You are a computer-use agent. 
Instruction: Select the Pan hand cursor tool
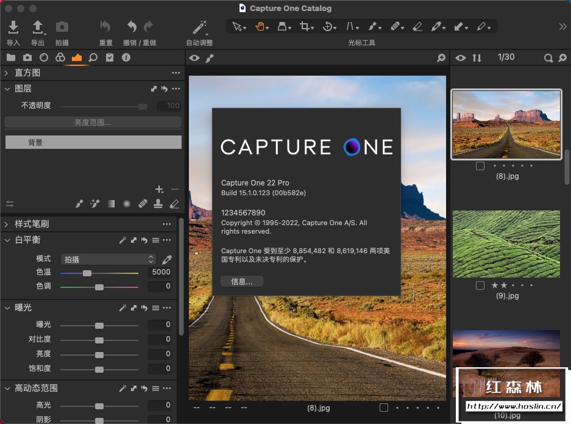[260, 27]
